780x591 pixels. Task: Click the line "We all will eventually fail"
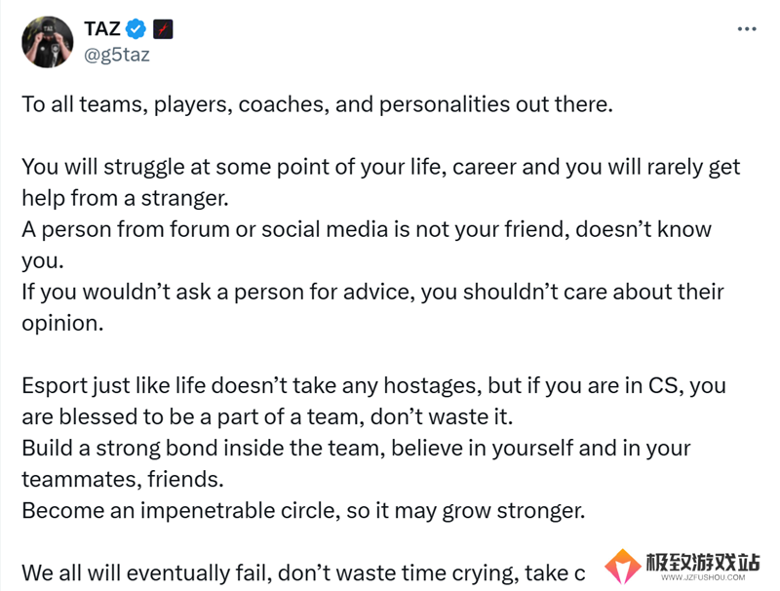coord(303,573)
